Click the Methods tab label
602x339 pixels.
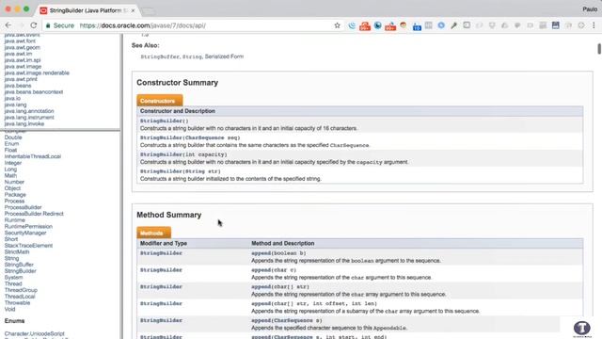[153, 233]
